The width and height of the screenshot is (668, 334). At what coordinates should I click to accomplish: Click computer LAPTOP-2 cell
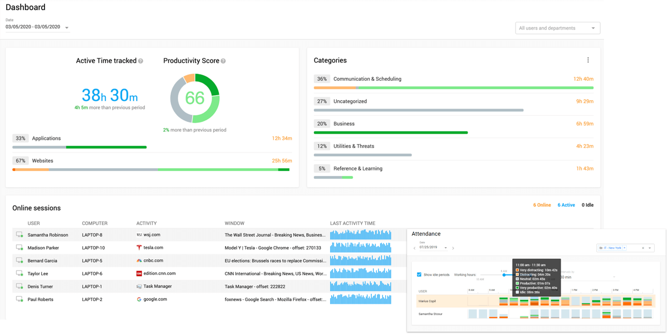pyautogui.click(x=92, y=299)
